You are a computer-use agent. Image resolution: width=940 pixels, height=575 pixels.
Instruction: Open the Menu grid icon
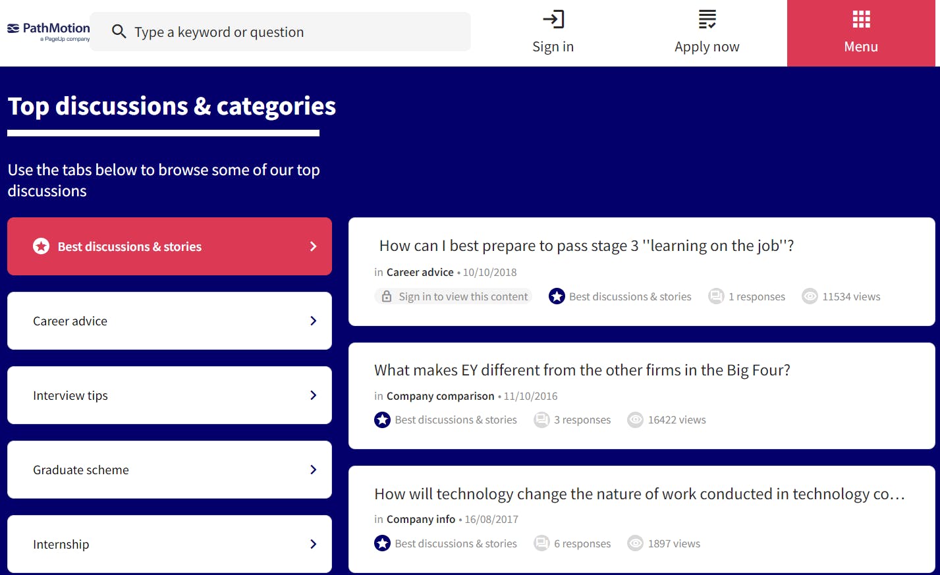pos(861,19)
